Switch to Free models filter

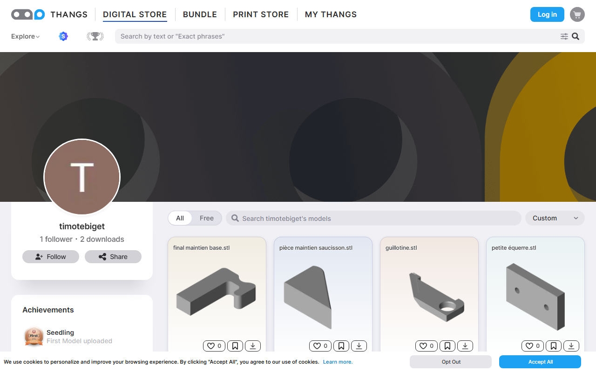[x=207, y=218]
